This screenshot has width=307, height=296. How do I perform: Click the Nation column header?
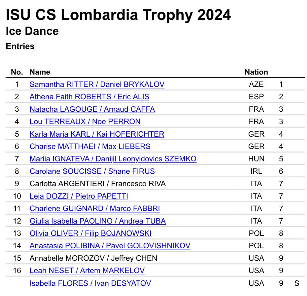[x=256, y=72]
